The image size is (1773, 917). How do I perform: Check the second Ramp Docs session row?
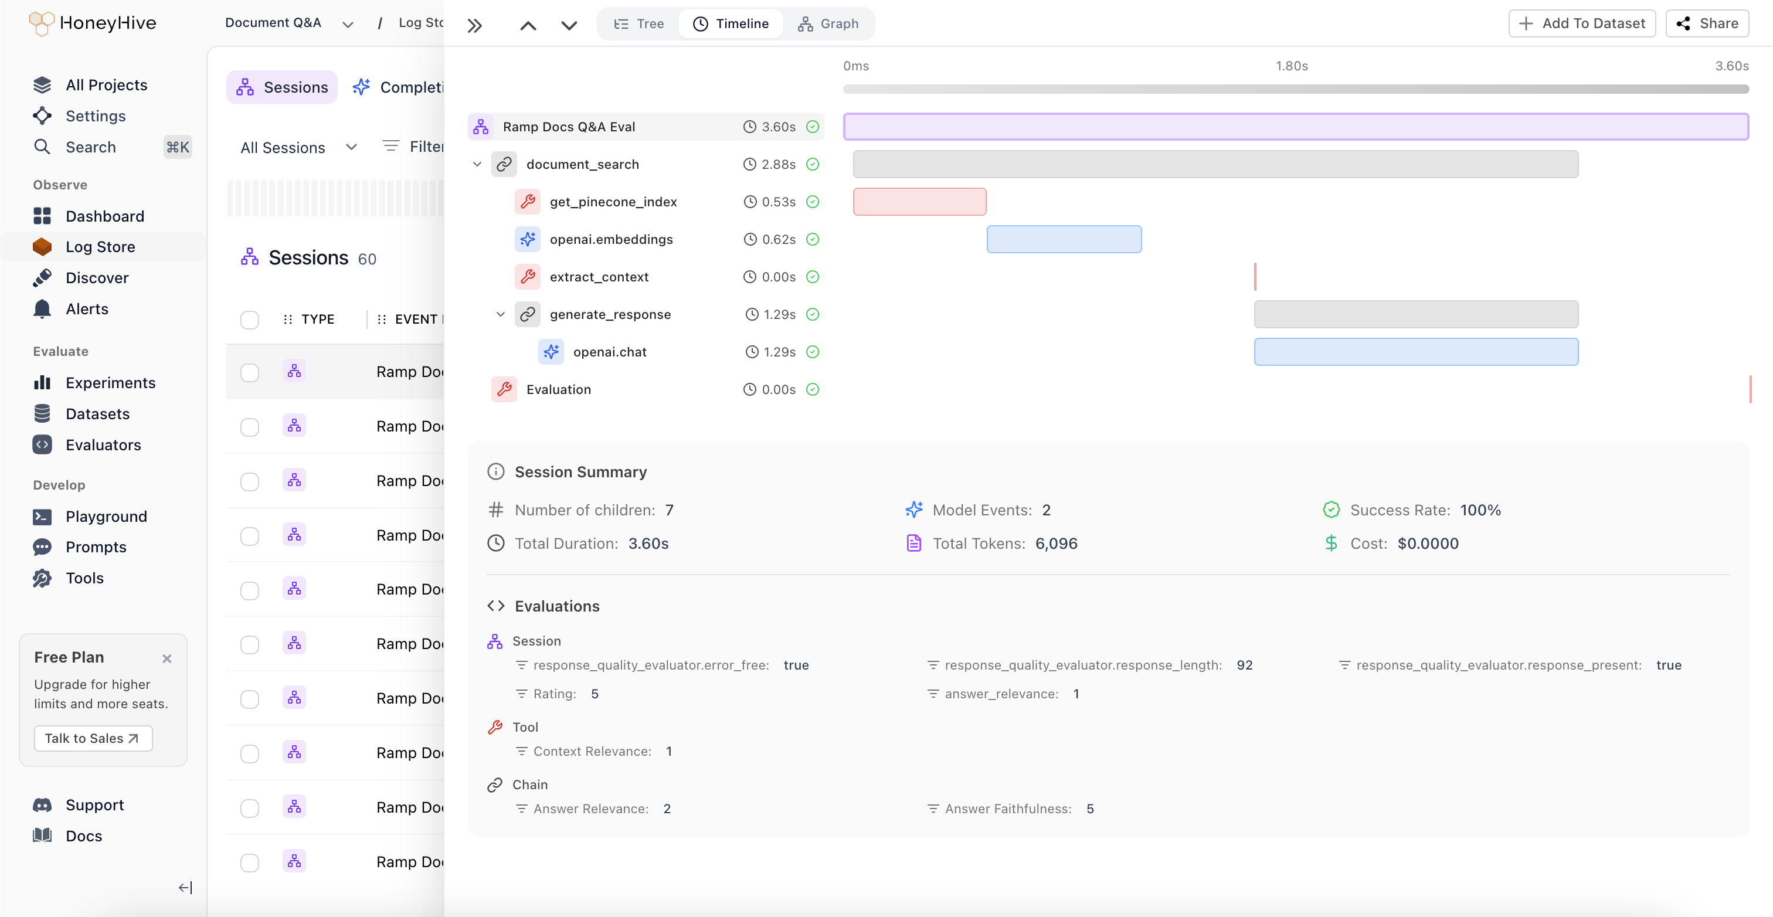coord(249,427)
